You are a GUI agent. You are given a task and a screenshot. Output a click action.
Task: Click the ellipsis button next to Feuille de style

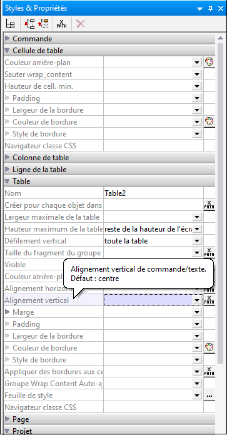[x=209, y=396]
